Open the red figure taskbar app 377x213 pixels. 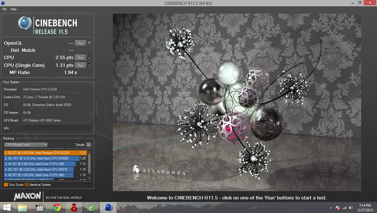click(x=74, y=207)
